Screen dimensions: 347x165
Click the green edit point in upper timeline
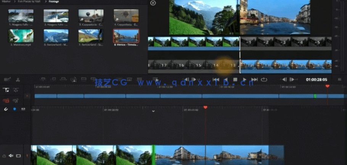click(315, 96)
